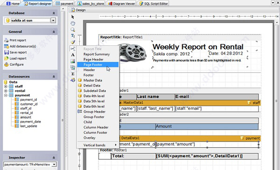Collapse the Datasources panel
The image size is (280, 170).
(54, 77)
